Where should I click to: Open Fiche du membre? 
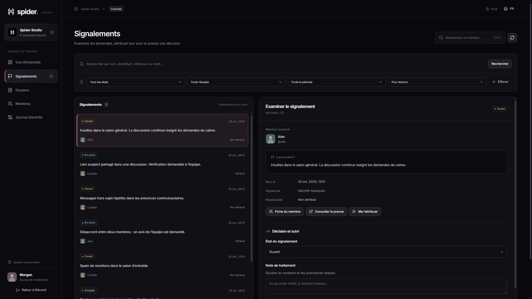coord(285,212)
